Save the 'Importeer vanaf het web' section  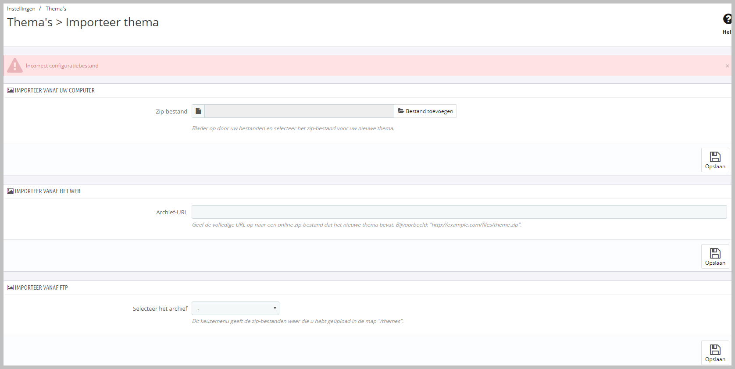click(715, 256)
